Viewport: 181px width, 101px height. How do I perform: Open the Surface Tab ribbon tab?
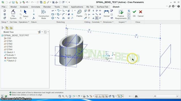[102, 7]
